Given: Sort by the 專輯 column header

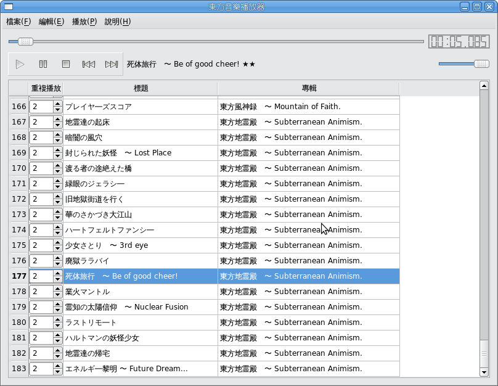Looking at the screenshot, I should (x=309, y=88).
